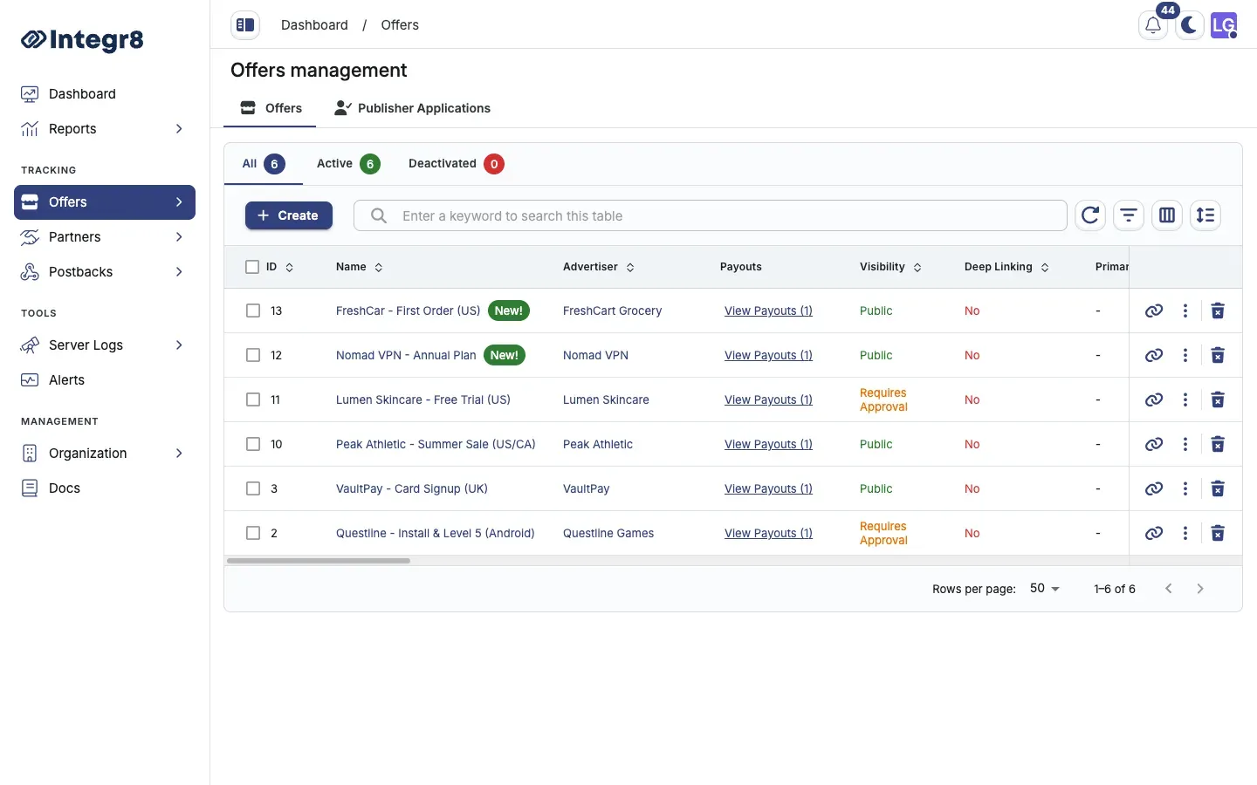Viewport: 1257px width, 785px height.
Task: Copy tracking link for Lumen Skincare offer
Action: (1154, 399)
